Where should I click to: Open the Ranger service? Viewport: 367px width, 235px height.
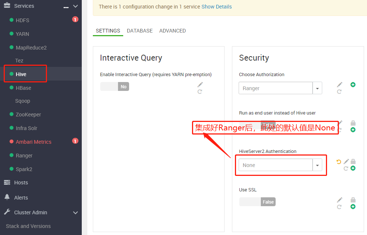(24, 156)
